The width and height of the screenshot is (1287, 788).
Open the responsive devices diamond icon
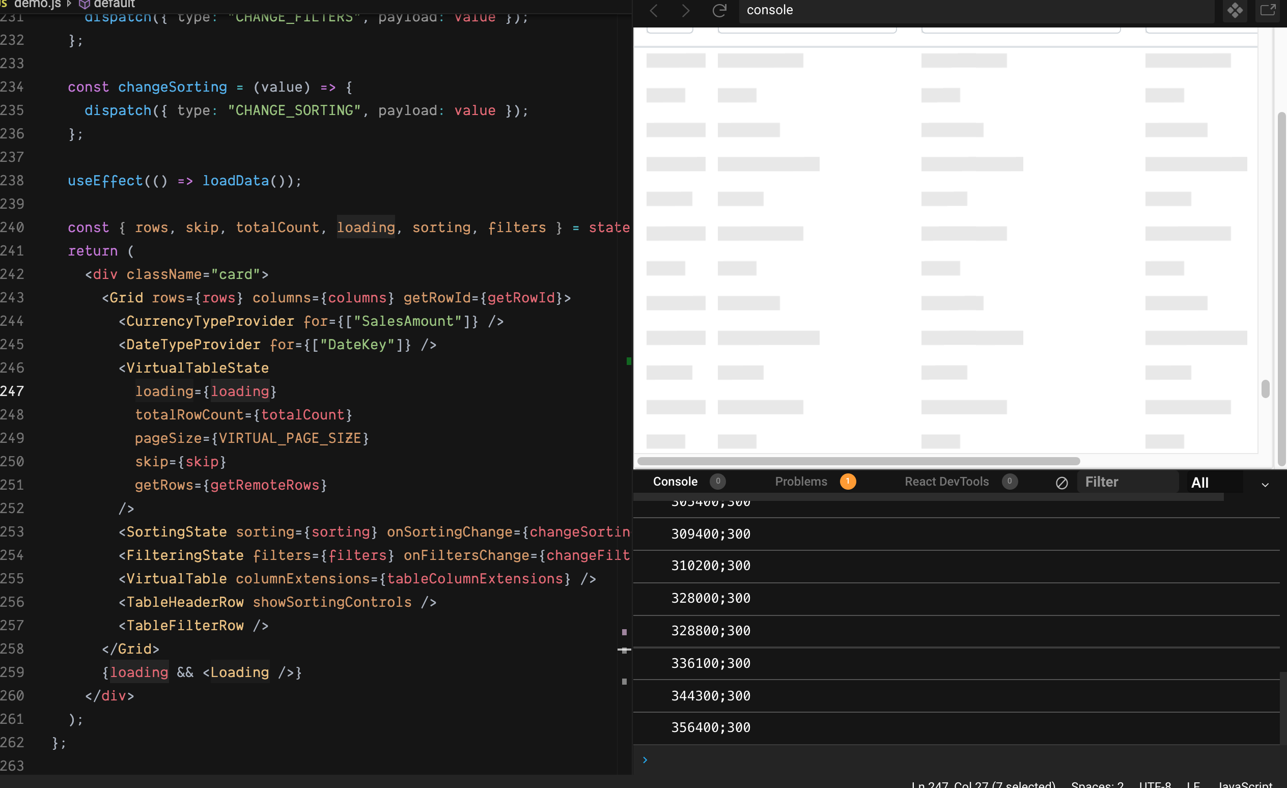[1236, 11]
